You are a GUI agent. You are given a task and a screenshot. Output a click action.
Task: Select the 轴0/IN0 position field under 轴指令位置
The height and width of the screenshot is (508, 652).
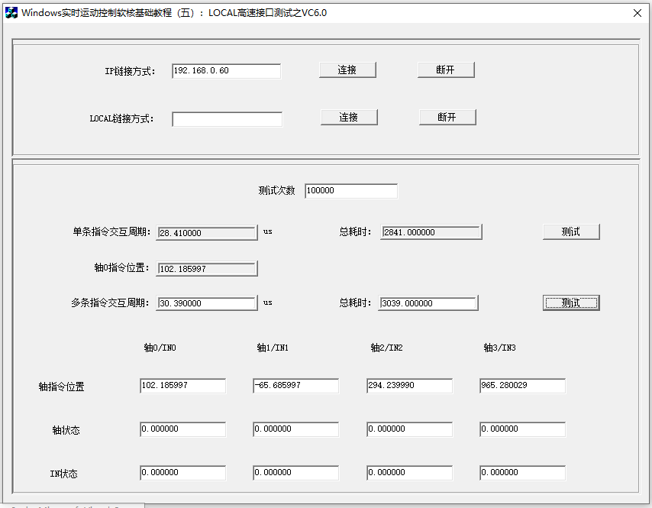(182, 385)
